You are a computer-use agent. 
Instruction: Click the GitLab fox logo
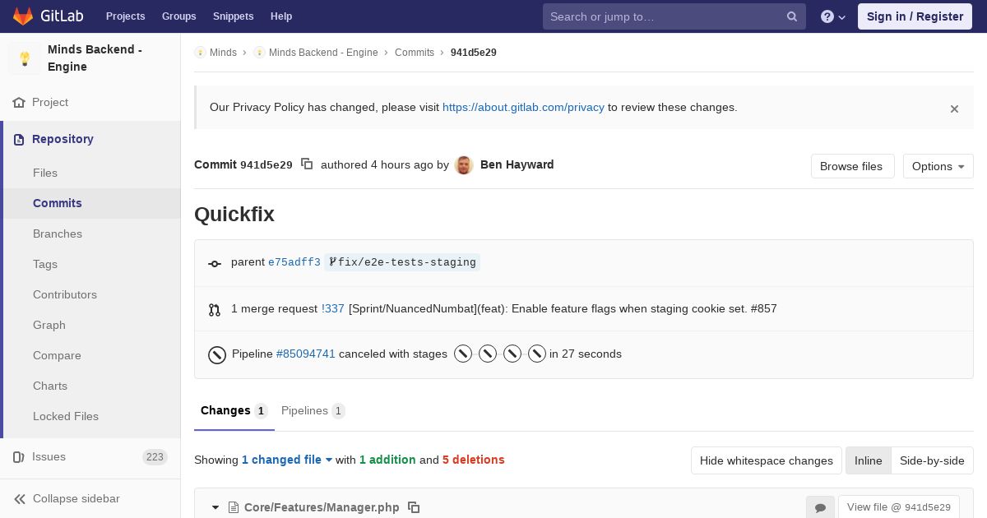[x=23, y=16]
